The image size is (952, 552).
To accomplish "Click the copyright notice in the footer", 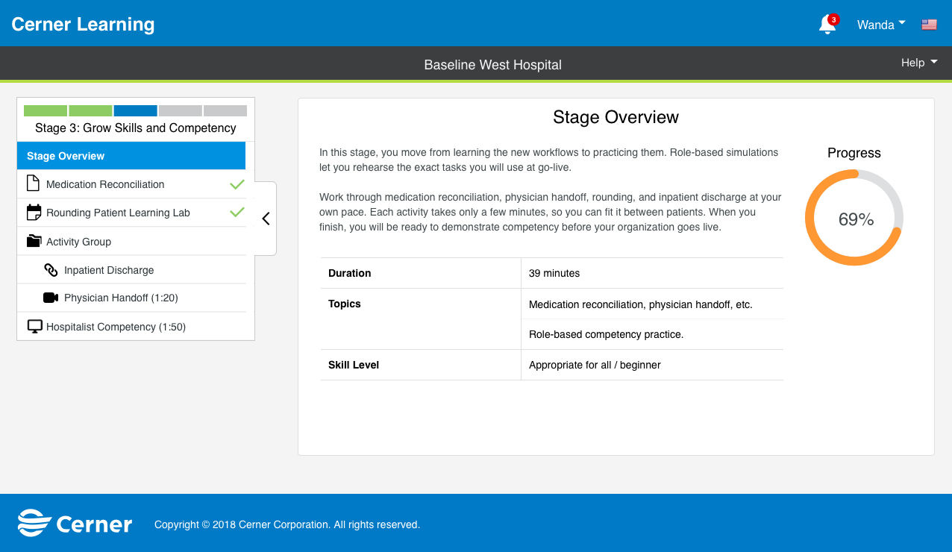I will [x=287, y=524].
